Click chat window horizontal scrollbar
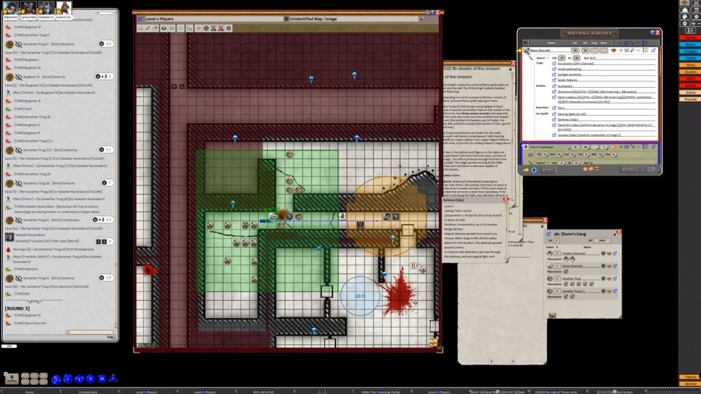This screenshot has width=701, height=394. point(90,332)
